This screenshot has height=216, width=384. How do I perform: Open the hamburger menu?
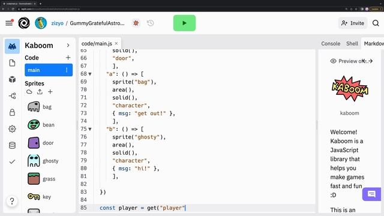coord(9,23)
